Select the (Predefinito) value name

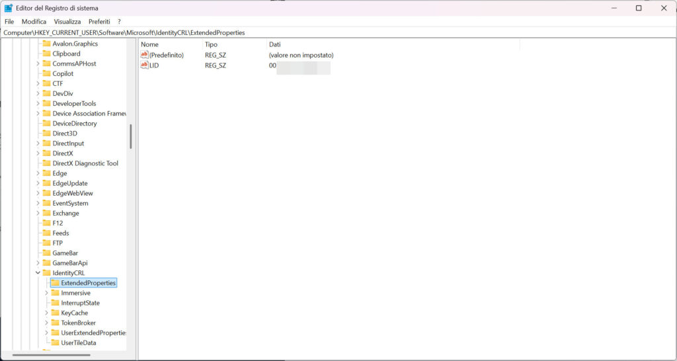coord(166,56)
